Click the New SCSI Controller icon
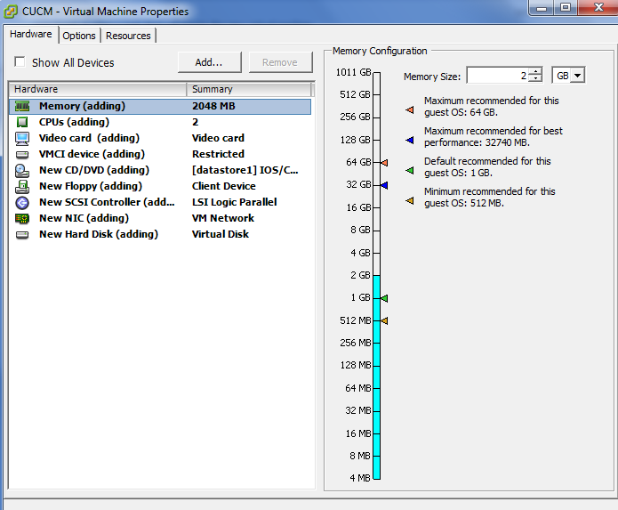Image resolution: width=618 pixels, height=510 pixels. coord(22,202)
